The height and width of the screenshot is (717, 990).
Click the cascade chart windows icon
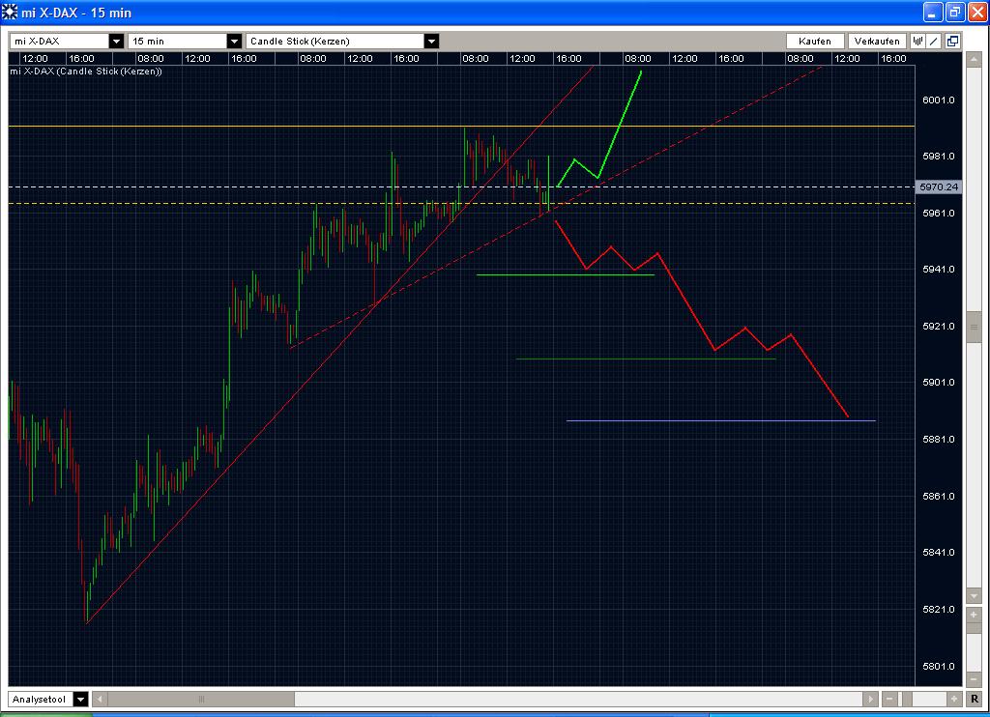pyautogui.click(x=953, y=41)
